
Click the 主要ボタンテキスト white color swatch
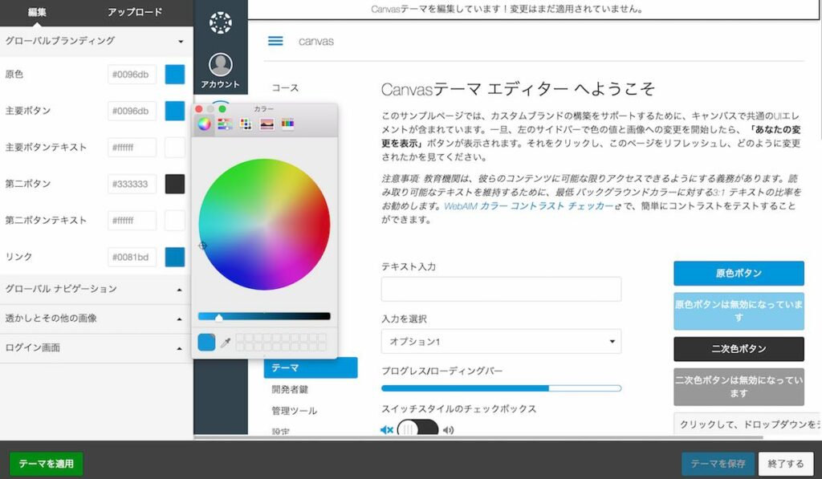pyautogui.click(x=175, y=148)
